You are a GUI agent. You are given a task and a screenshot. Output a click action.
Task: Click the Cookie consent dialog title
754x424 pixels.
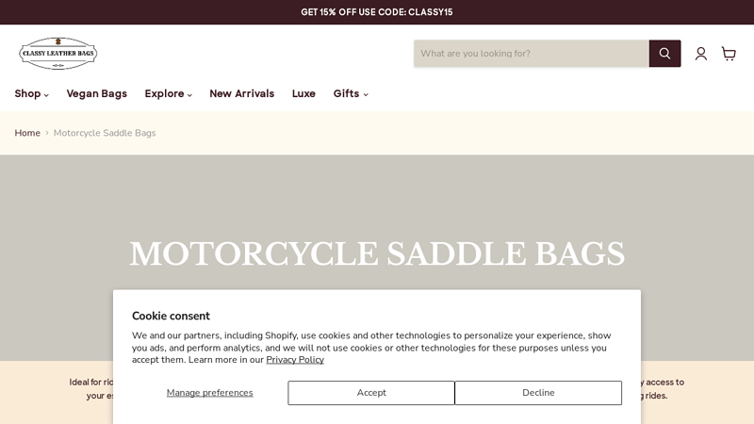[171, 317]
